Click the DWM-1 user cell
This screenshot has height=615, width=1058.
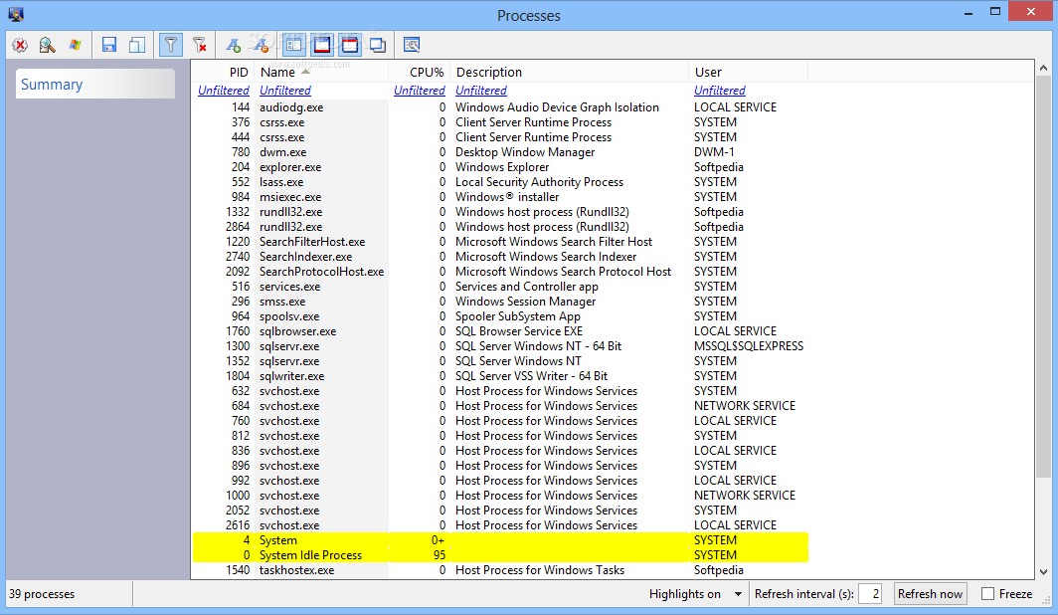coord(714,152)
